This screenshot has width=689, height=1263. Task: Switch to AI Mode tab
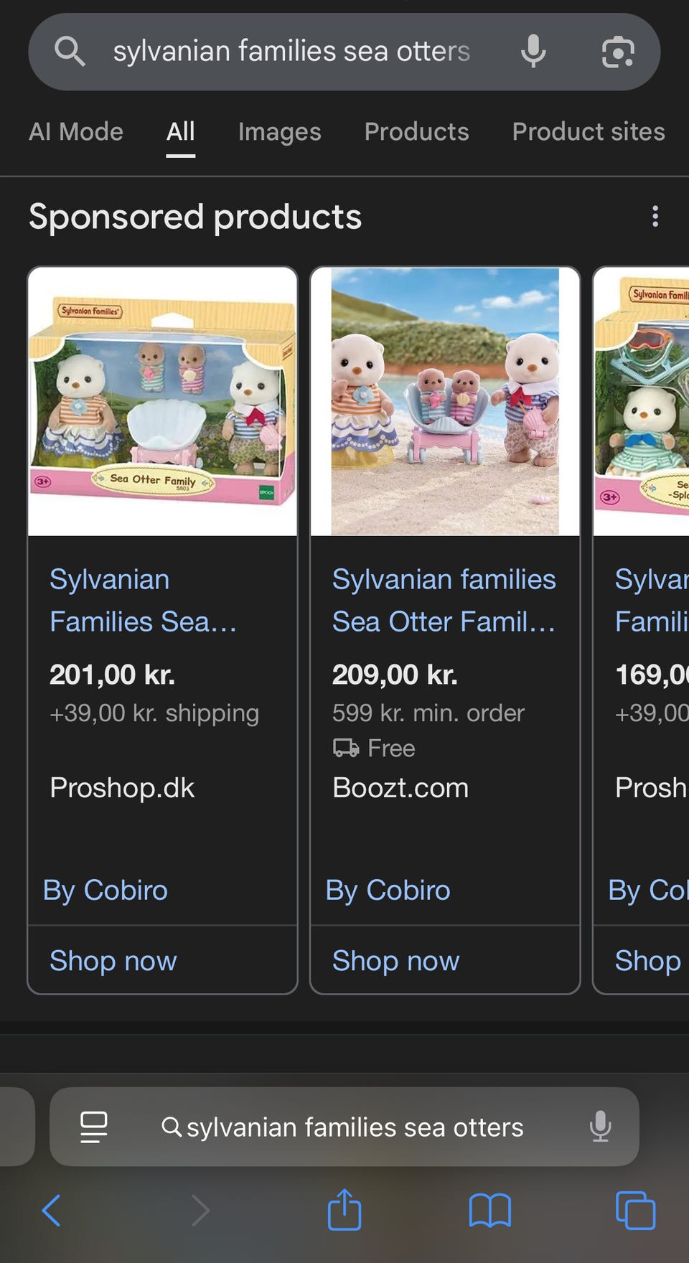pyautogui.click(x=76, y=132)
